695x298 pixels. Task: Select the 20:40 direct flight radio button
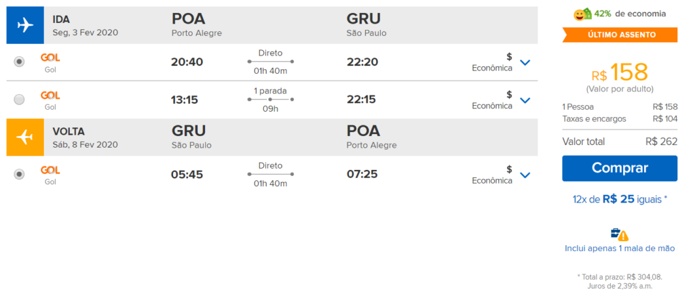[19, 62]
